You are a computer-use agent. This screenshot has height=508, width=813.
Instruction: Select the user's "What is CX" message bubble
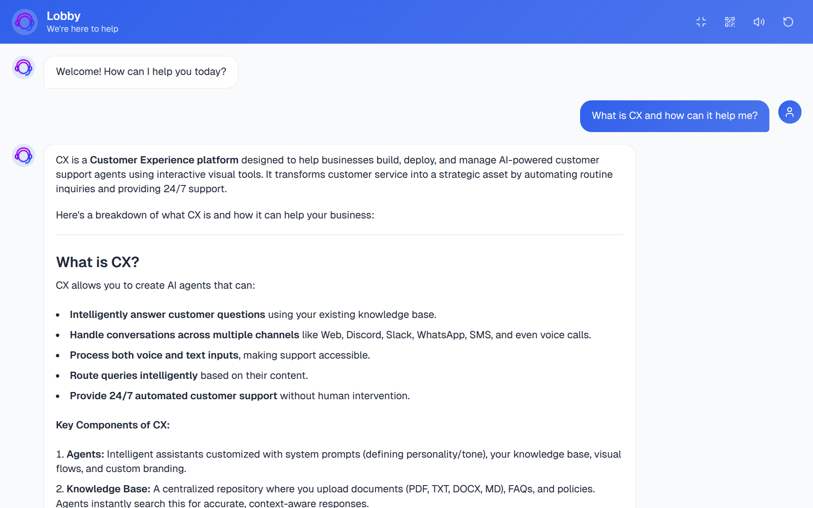click(x=674, y=116)
